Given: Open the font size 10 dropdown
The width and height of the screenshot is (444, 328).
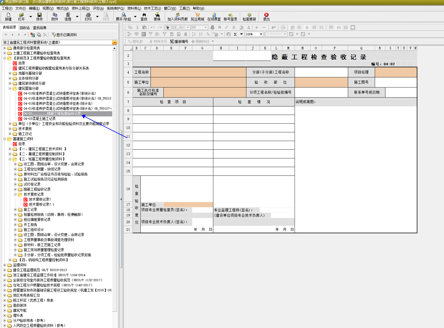Looking at the screenshot, I should pos(206,27).
